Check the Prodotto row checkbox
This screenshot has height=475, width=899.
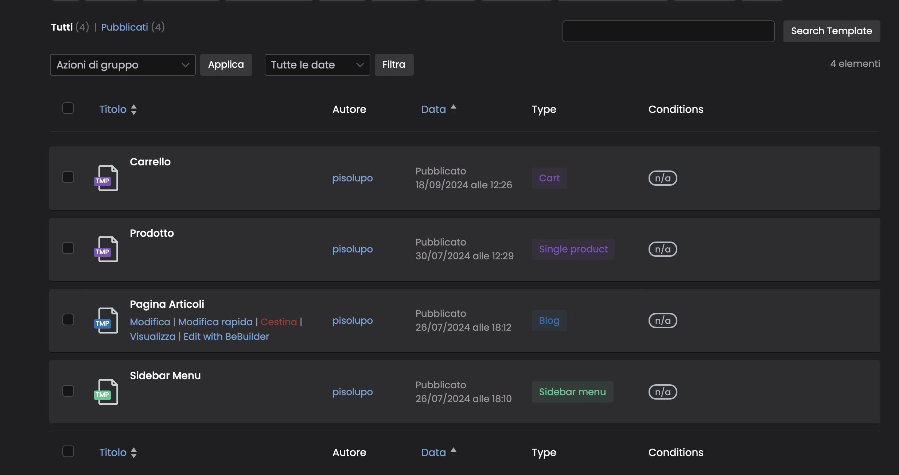68,248
